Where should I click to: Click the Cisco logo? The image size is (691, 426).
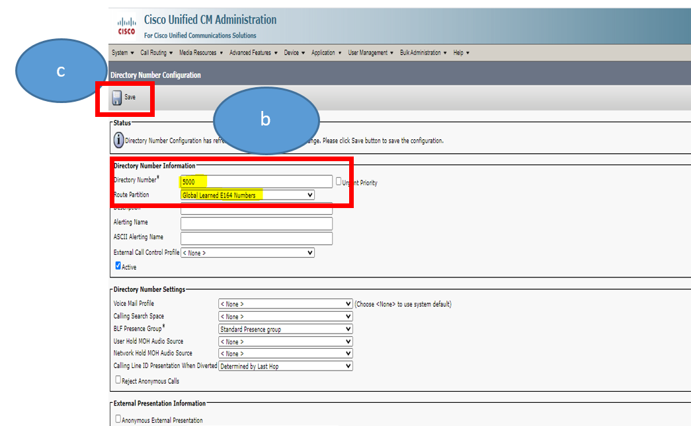(126, 26)
